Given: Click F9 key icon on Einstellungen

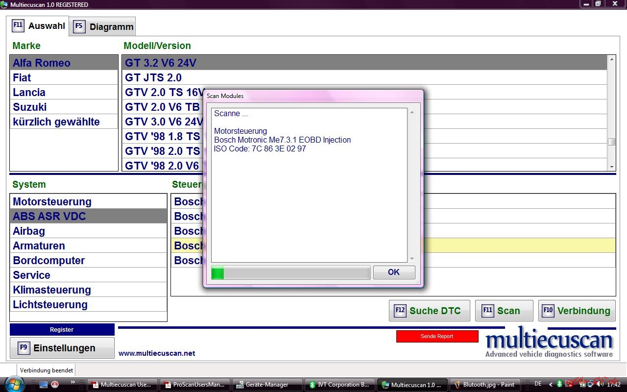Looking at the screenshot, I should coord(24,348).
